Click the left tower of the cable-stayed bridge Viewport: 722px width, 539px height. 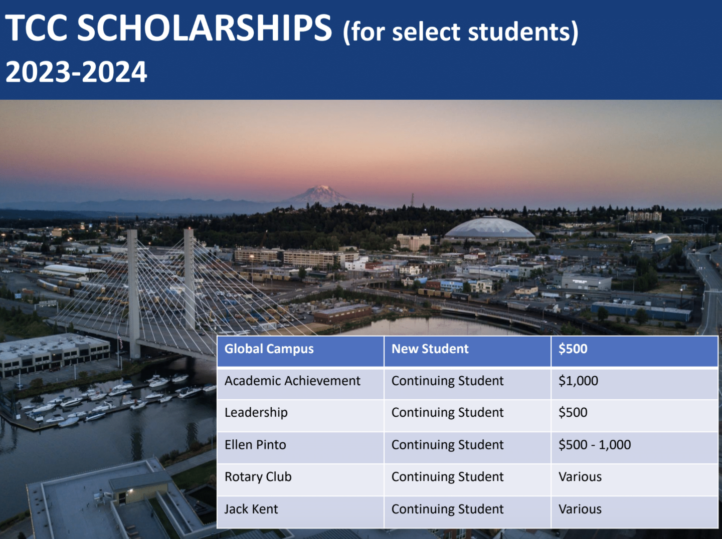tap(133, 291)
